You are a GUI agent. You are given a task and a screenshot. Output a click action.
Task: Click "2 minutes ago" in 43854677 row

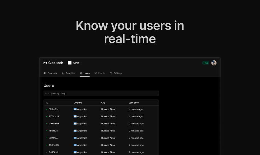[136, 145]
